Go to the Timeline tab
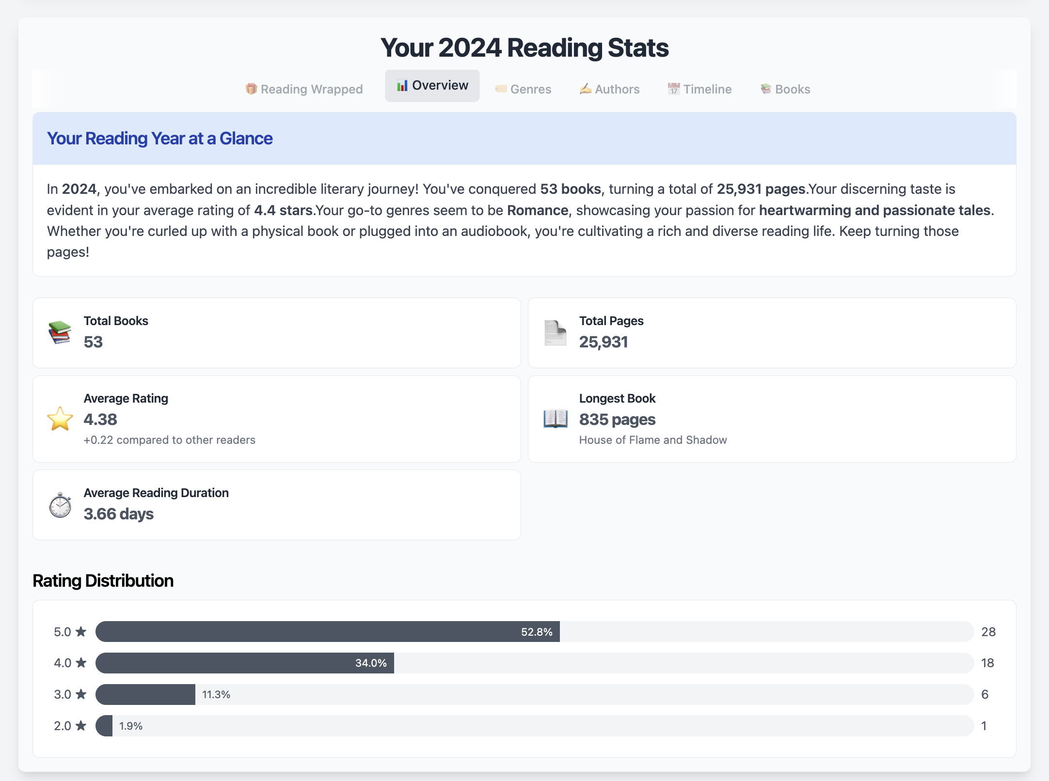Image resolution: width=1049 pixels, height=781 pixels. (699, 89)
